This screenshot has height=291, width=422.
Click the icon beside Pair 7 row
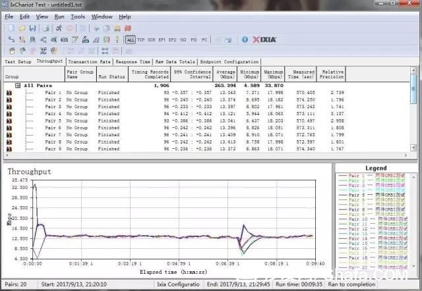(9, 135)
